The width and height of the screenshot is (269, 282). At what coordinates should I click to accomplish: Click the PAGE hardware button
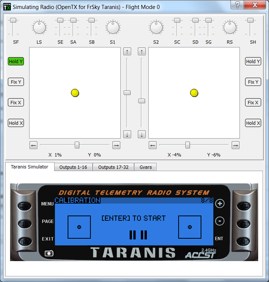24,224
